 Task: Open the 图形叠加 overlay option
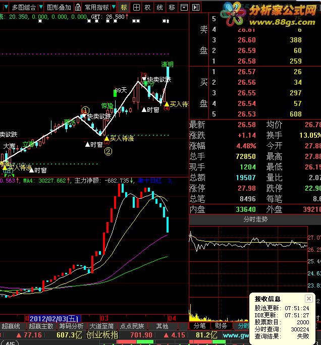pyautogui.click(x=59, y=8)
